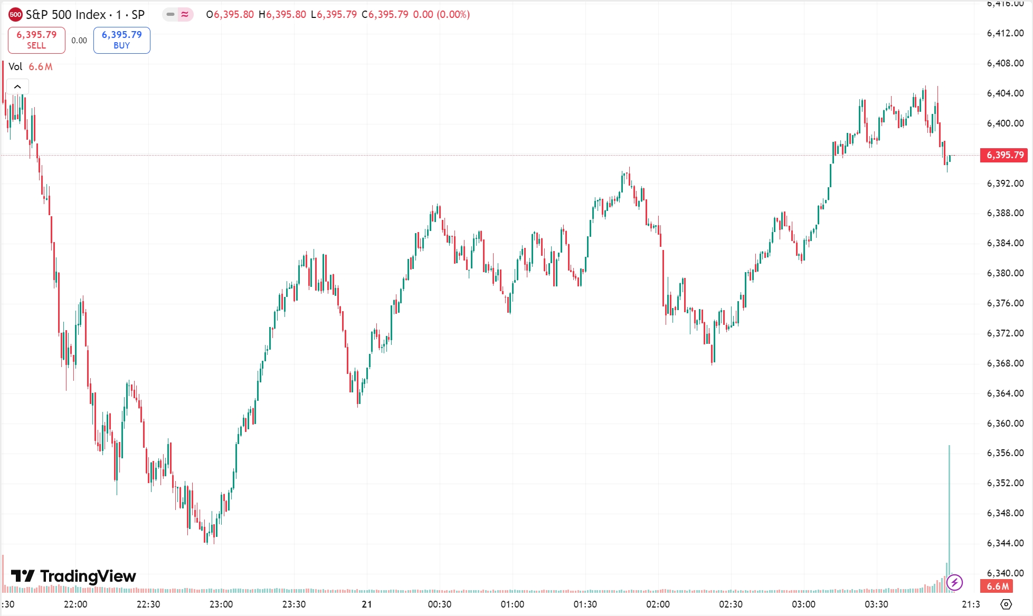
Task: Click the bold 21 date marker on time axis
Action: 366,604
